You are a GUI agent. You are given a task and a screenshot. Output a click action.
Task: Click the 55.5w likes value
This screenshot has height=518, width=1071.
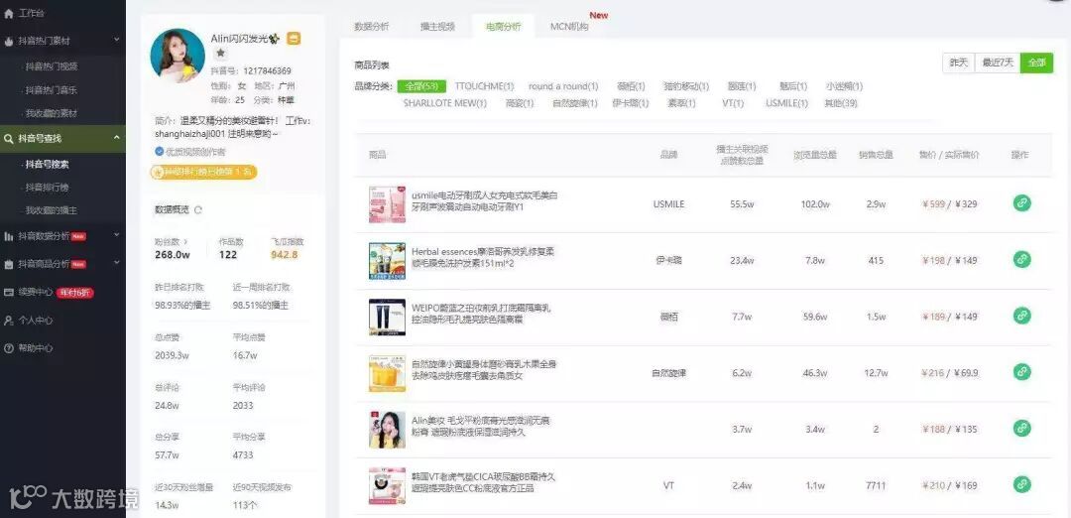(x=742, y=204)
